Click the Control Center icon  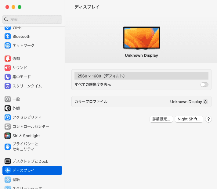(x=8, y=127)
